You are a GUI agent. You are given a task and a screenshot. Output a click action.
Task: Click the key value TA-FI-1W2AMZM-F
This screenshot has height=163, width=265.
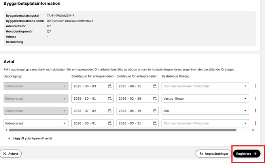pyautogui.click(x=61, y=16)
